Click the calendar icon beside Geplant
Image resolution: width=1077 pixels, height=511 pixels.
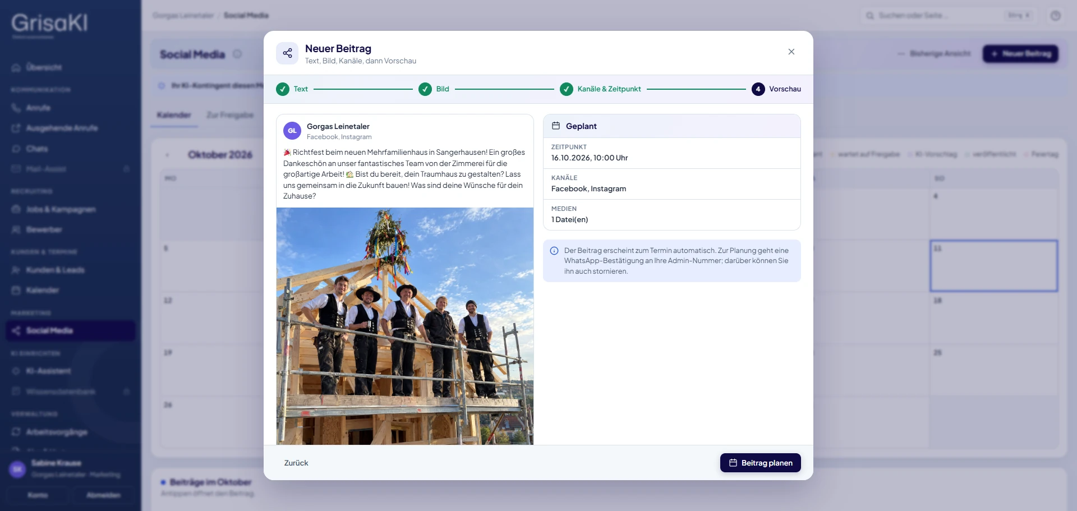[556, 126]
